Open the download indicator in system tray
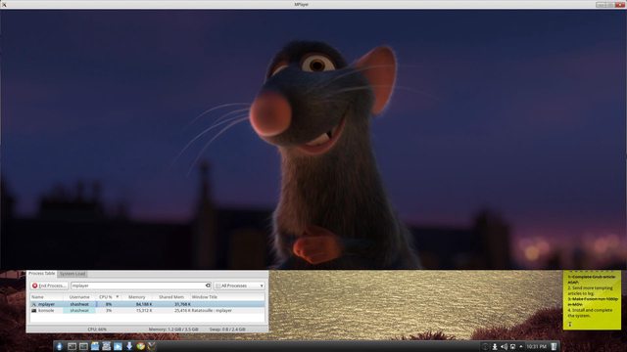 point(495,347)
